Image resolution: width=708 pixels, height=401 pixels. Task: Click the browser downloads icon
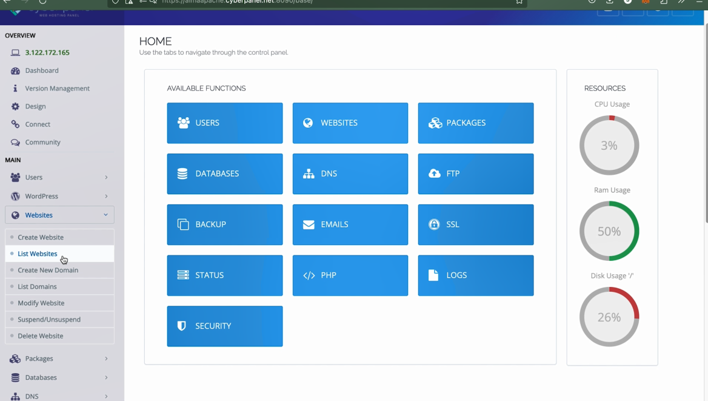click(609, 2)
